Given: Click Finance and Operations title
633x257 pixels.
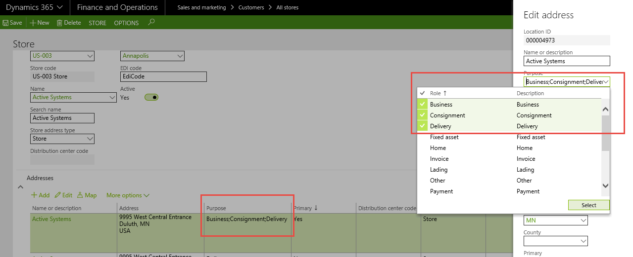Looking at the screenshot, I should pos(117,7).
